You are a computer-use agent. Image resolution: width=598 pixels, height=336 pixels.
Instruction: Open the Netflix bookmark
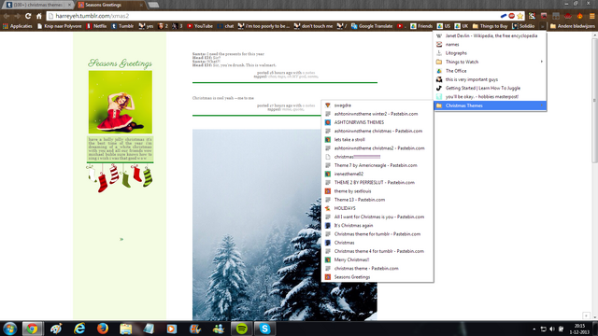[96, 26]
